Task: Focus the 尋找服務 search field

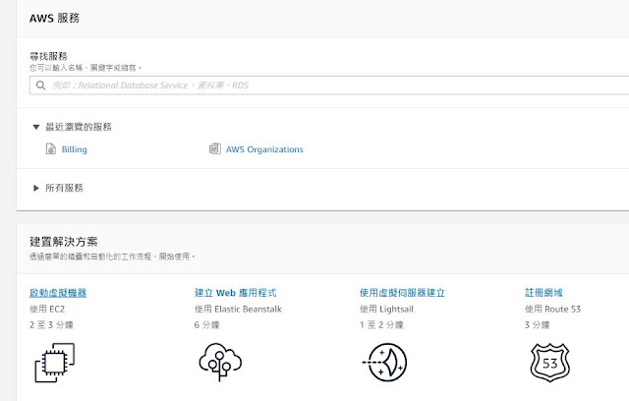Action: (x=329, y=86)
